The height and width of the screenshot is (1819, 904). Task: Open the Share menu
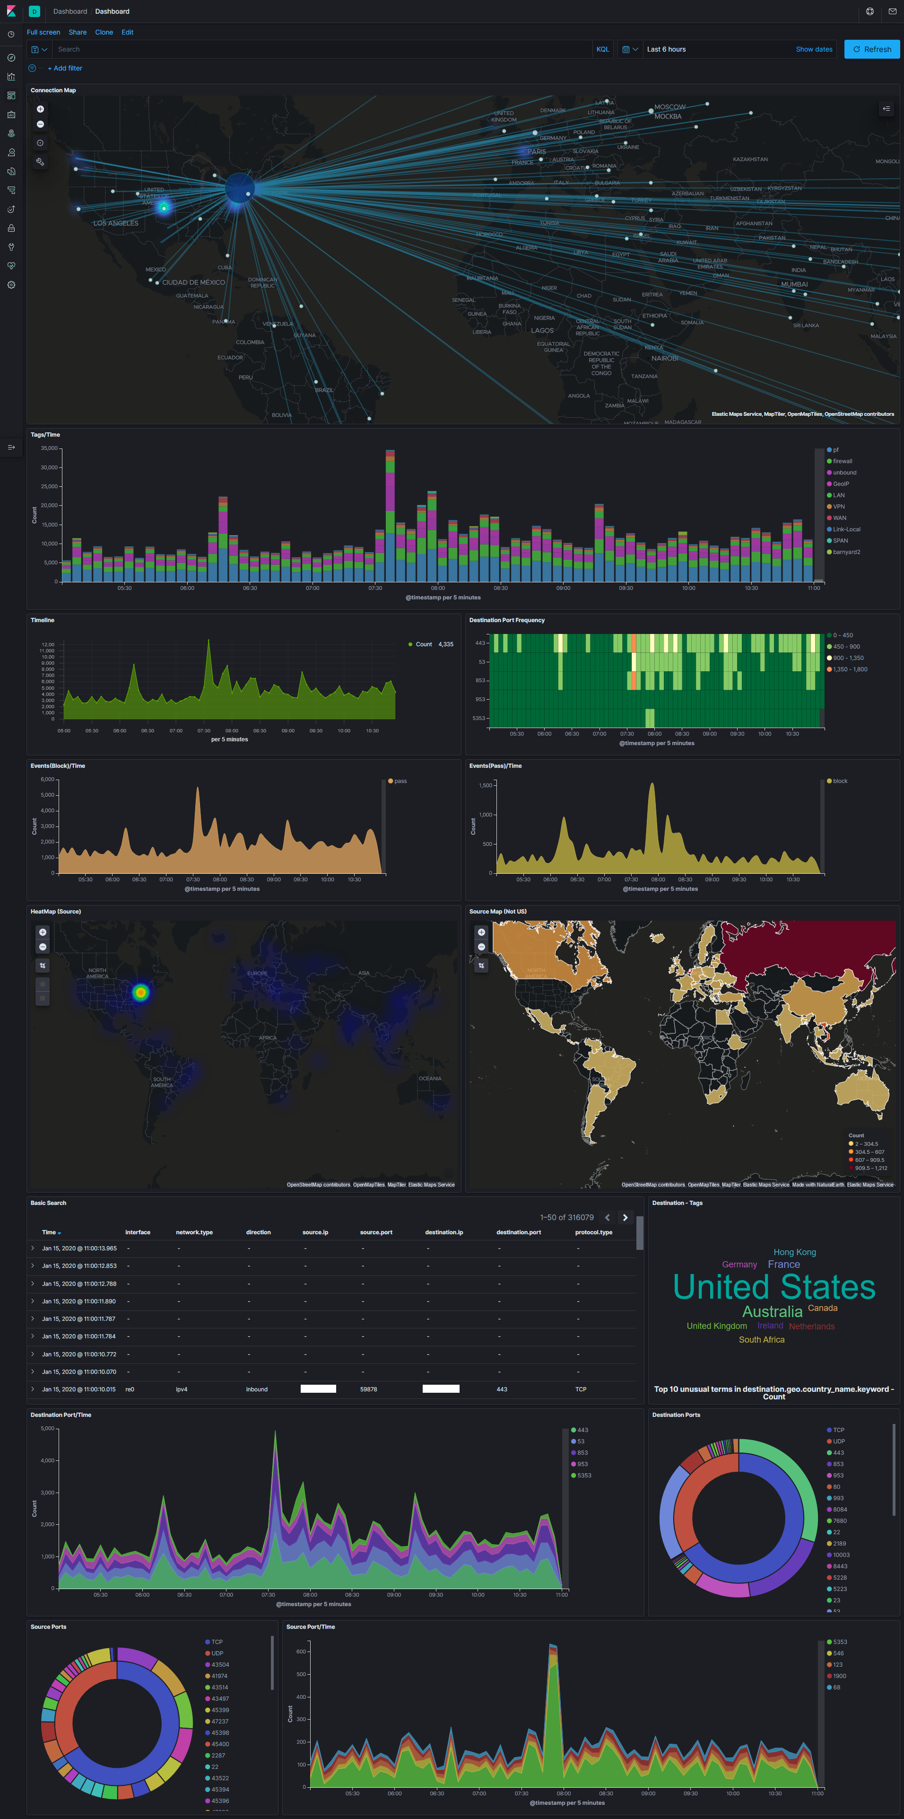tap(78, 33)
